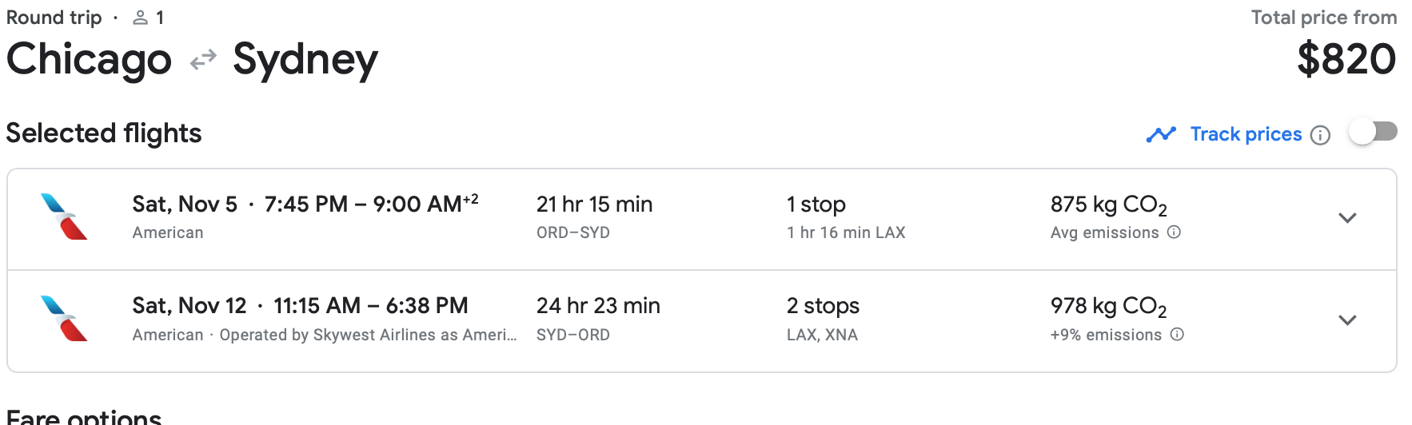Click the +9% emissions info icon
Screen dimensions: 1412x425
(x=1177, y=335)
